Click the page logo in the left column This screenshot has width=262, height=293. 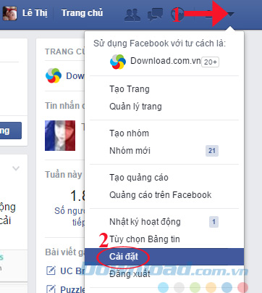(x=54, y=75)
